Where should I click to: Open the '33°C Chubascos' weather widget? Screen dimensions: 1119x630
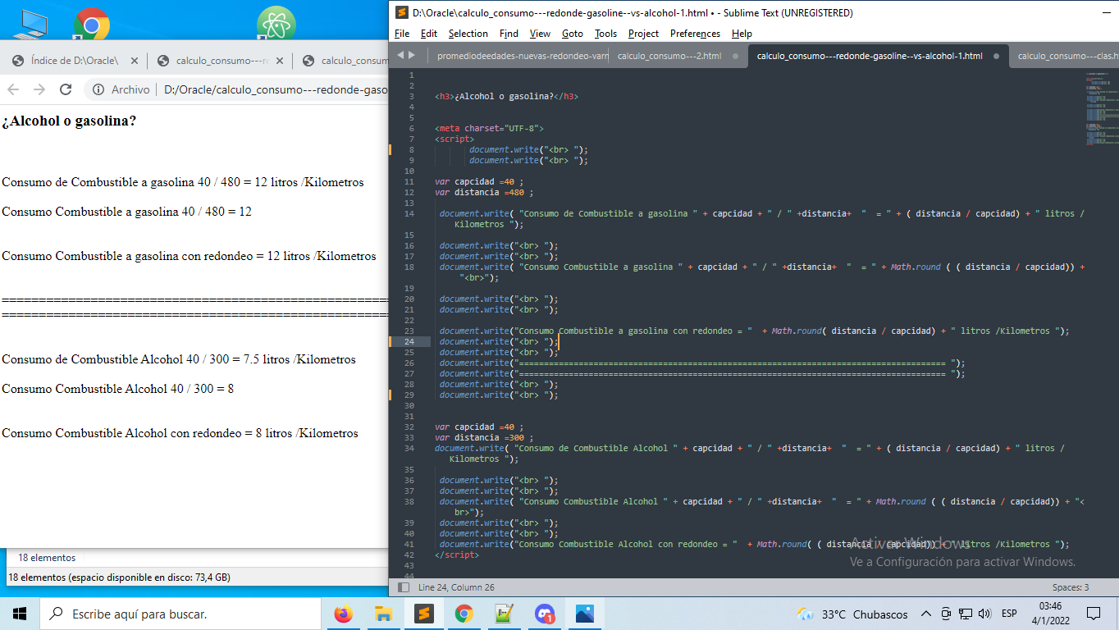click(x=852, y=614)
